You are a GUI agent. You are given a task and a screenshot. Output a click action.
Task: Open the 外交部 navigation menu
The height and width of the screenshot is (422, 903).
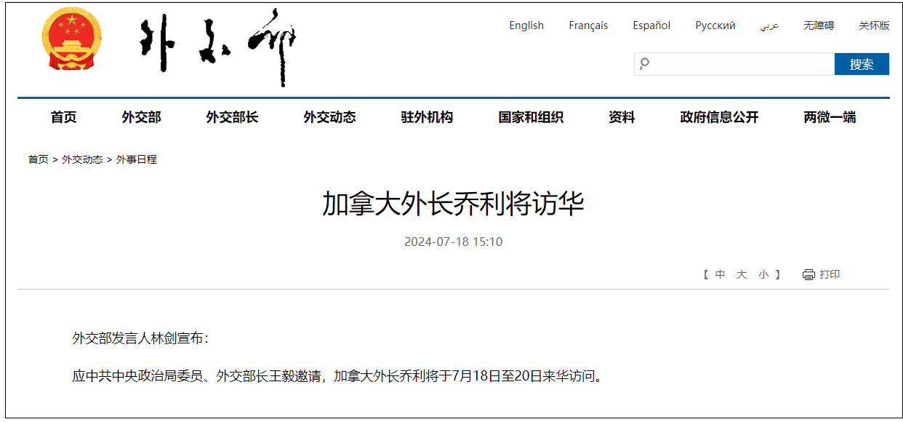[x=141, y=117]
